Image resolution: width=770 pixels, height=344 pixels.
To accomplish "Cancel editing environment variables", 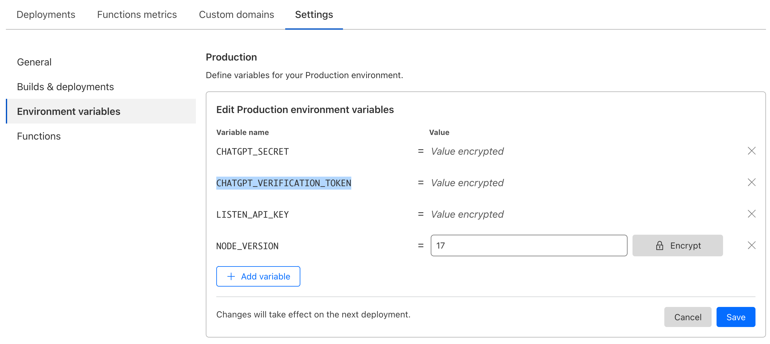I will 687,317.
